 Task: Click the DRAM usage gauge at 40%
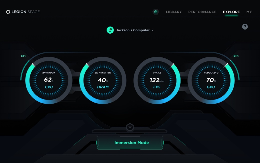[103, 80]
